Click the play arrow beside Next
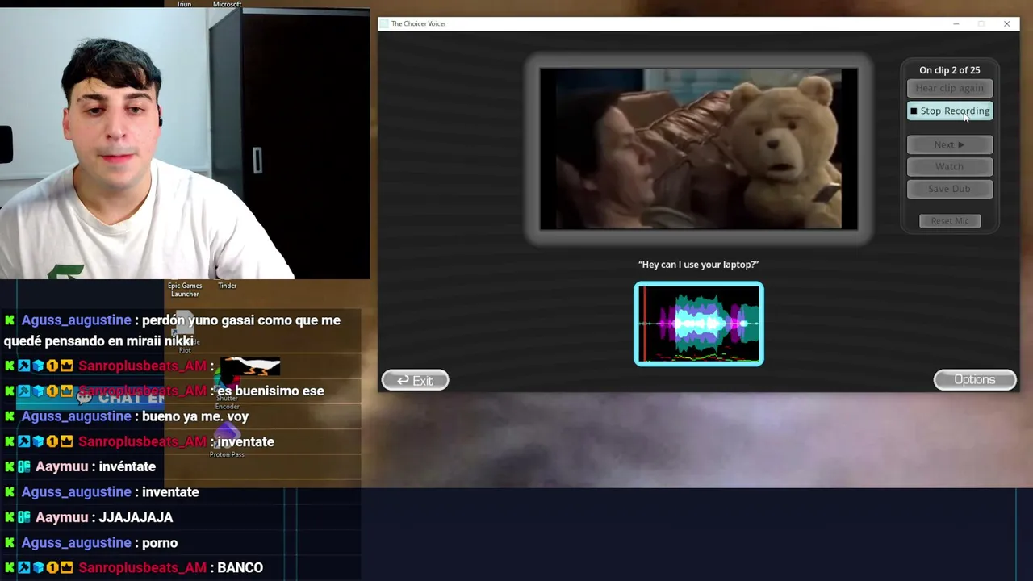The width and height of the screenshot is (1033, 581). 960,144
